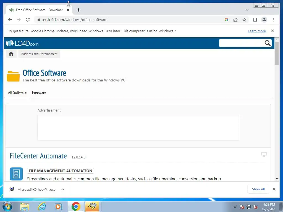The image size is (283, 212).
Task: Click the bee application taskbar icon
Action: pos(92,206)
